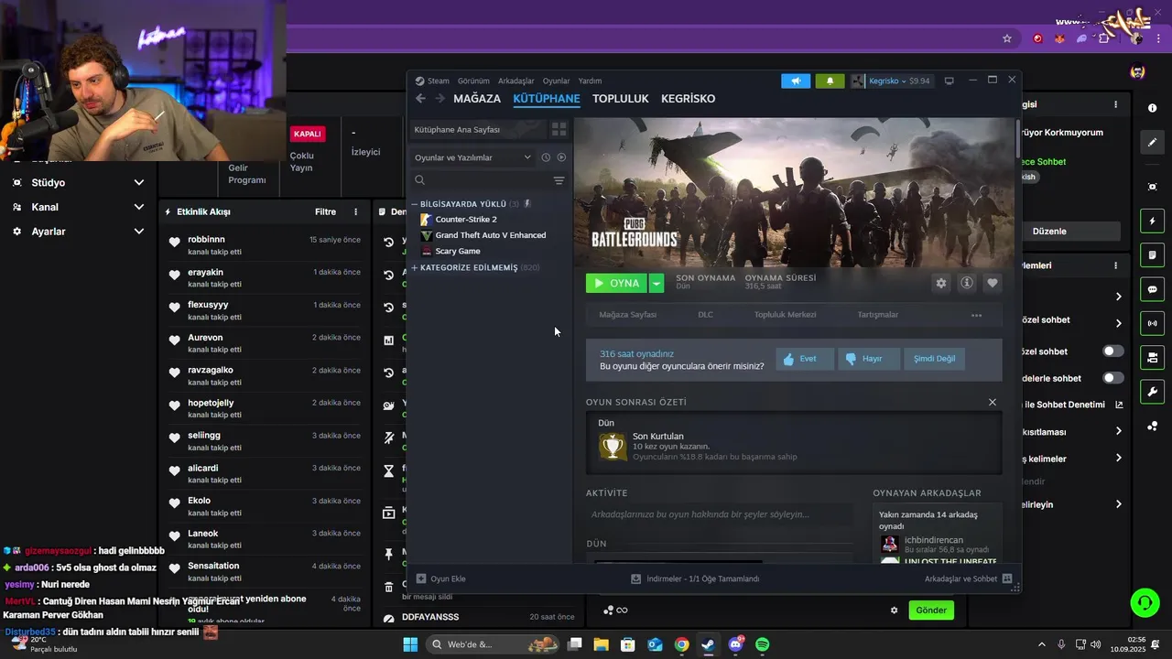Open 'Oyunlar ve Yazılımlar' dropdown
Screen dimensions: 1172x659
(472, 157)
